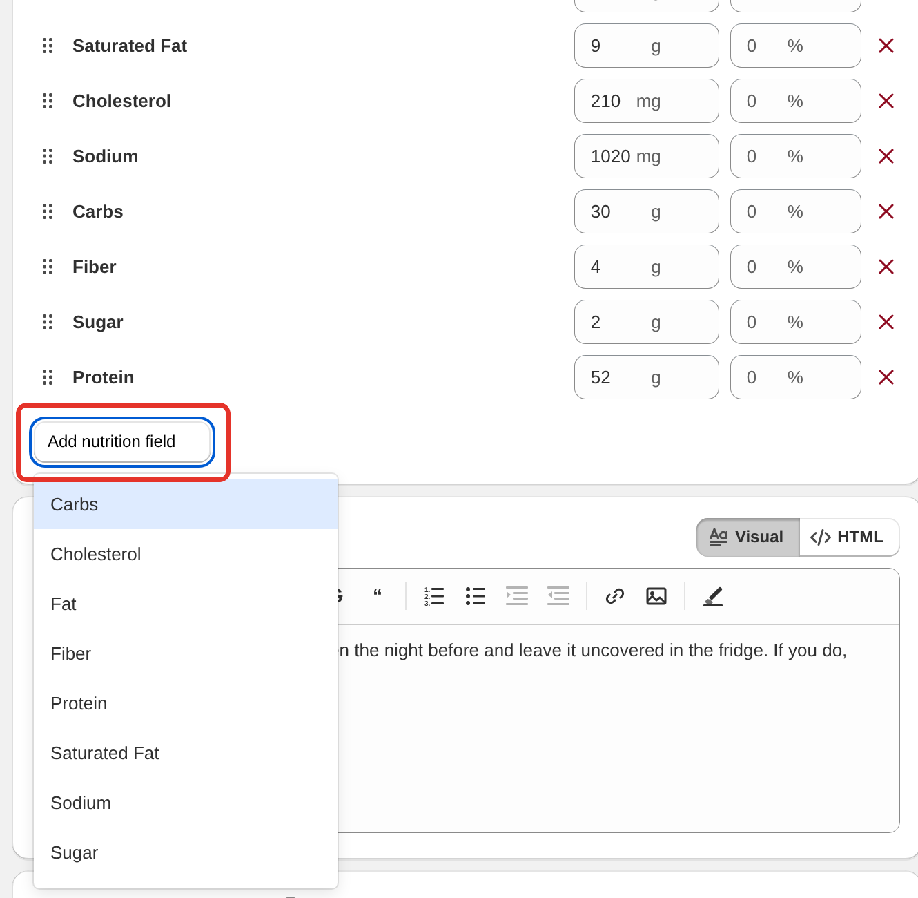Choose Fat from the nutrition dropdown
This screenshot has width=918, height=898.
tap(186, 604)
